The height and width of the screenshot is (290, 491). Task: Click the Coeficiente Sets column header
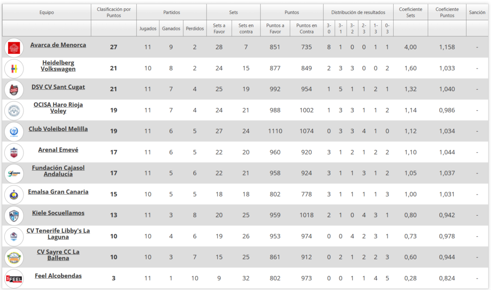(410, 12)
